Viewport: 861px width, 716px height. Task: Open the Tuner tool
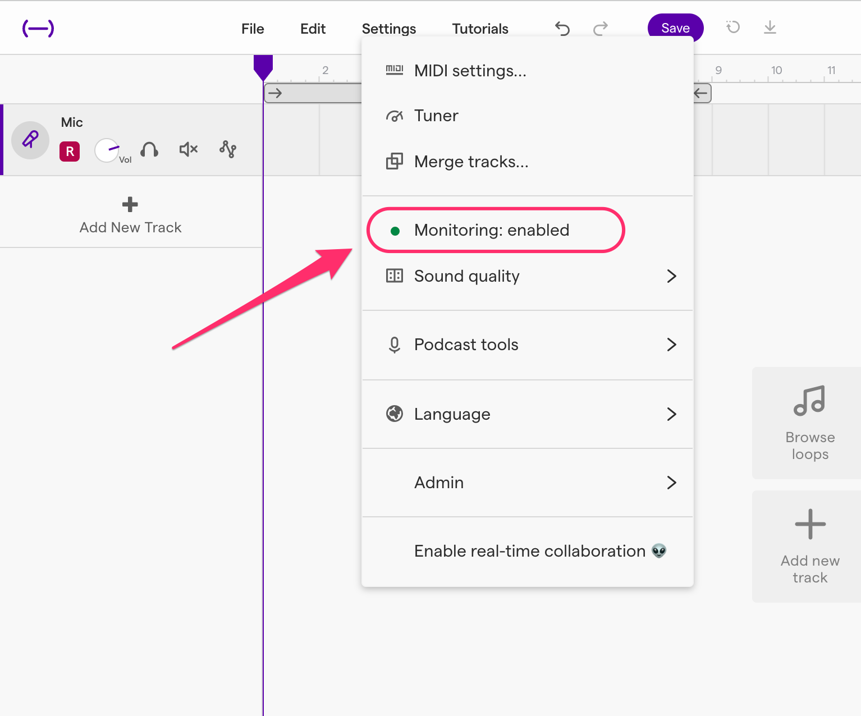tap(436, 116)
